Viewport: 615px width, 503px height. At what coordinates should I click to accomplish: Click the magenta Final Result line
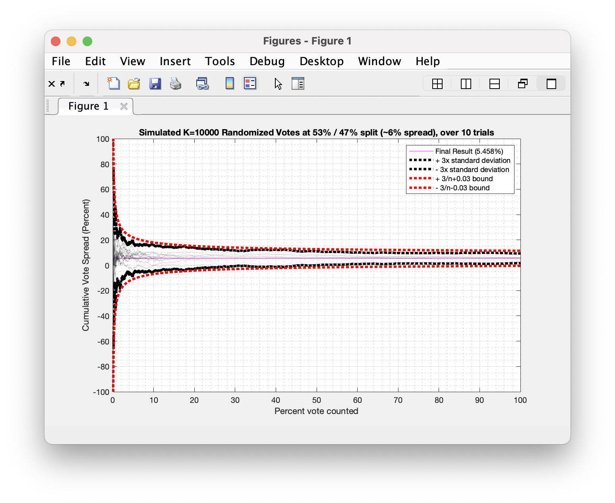278,258
